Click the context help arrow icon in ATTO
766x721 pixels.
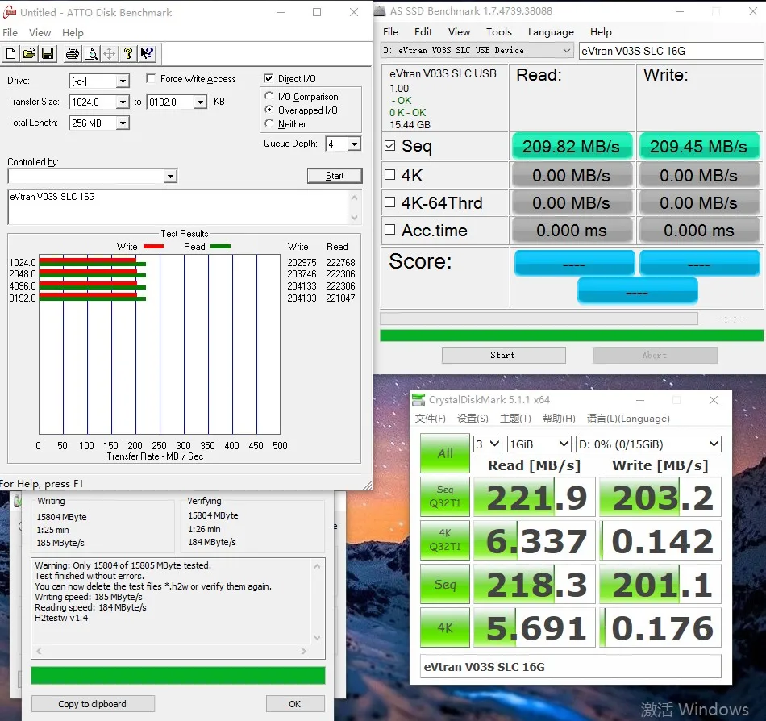pos(147,53)
